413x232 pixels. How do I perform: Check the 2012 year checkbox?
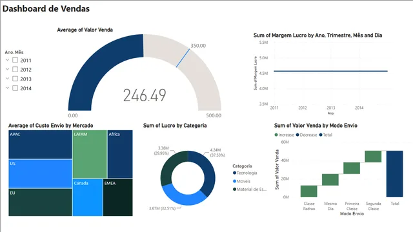(15, 69)
